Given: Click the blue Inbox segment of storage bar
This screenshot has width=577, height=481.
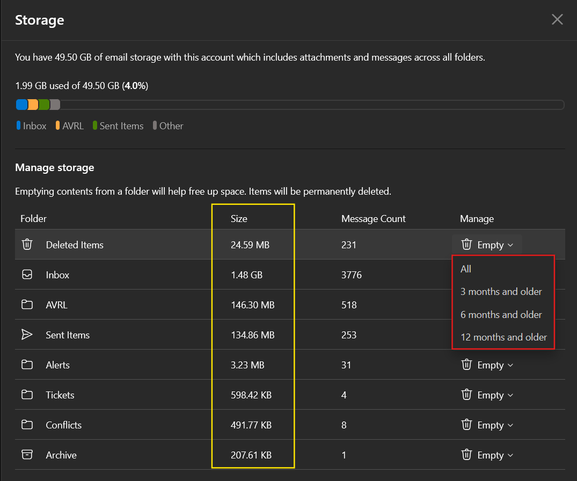Looking at the screenshot, I should [21, 105].
